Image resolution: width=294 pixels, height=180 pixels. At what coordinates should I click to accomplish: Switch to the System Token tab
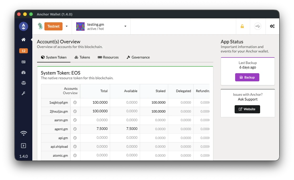(x=54, y=57)
